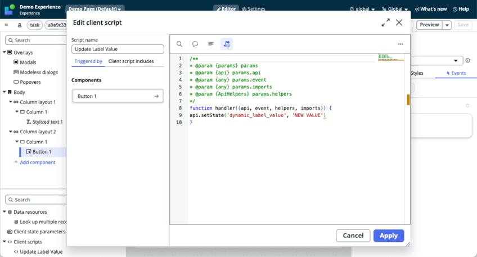Screen dimensions: 477x257
Task: Open What's new announcements
Action: (x=431, y=9)
